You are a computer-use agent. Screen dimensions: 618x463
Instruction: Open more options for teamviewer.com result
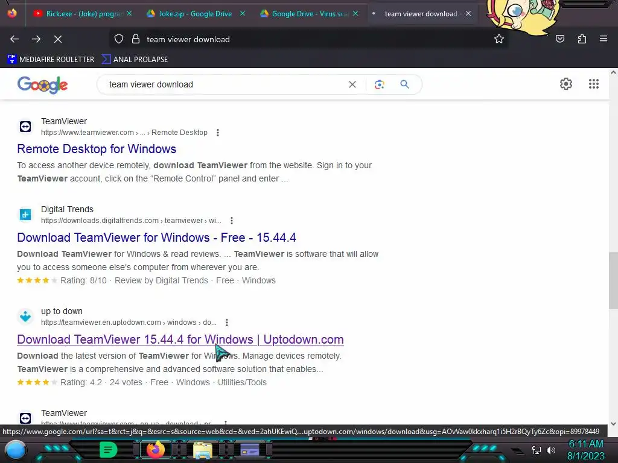[217, 133]
